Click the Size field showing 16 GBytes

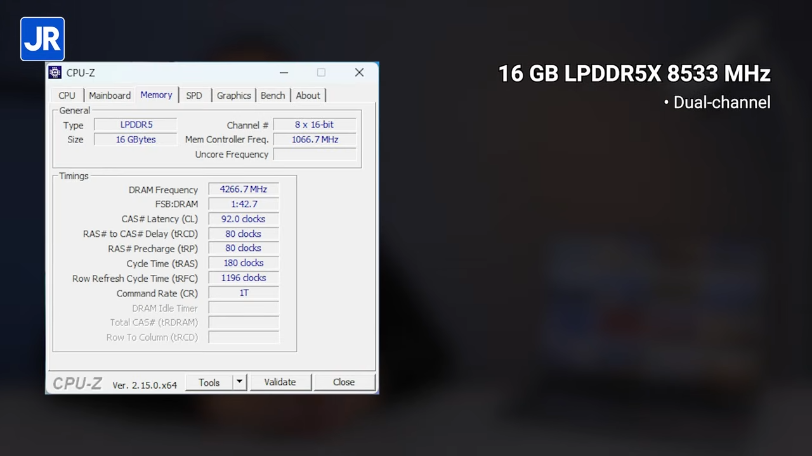pos(135,139)
